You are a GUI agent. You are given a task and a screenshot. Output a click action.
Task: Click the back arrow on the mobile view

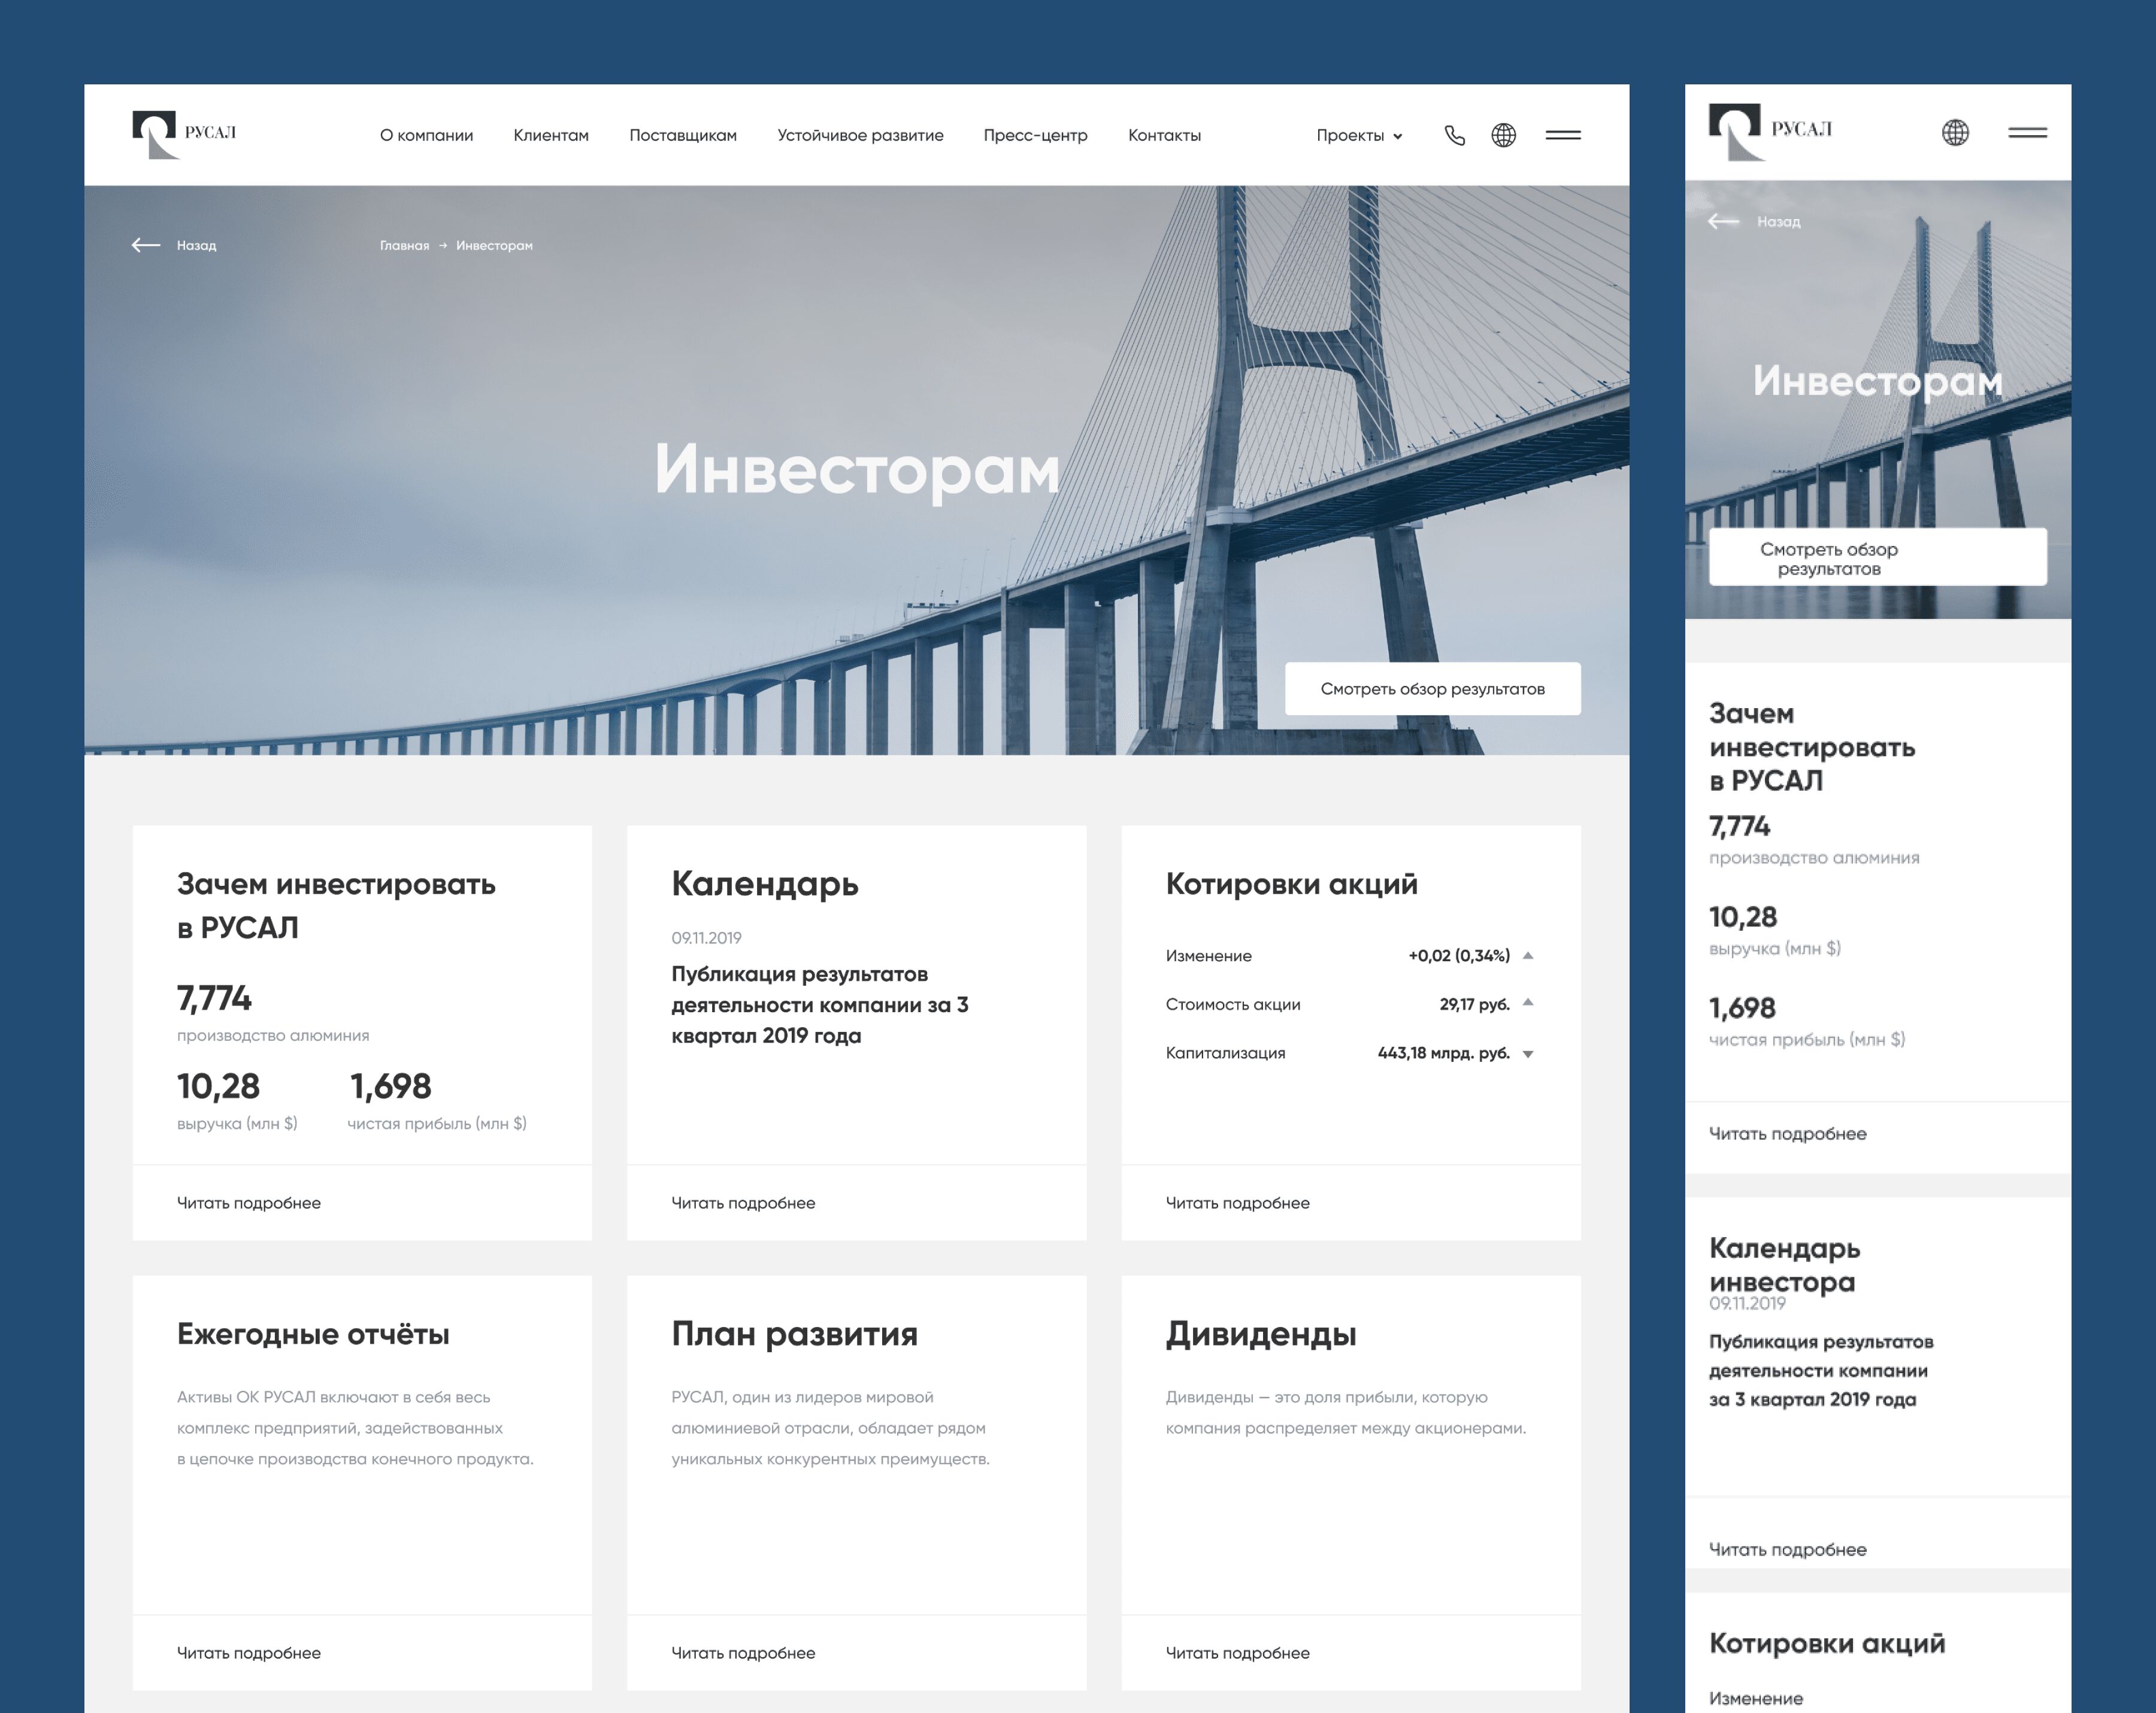point(1724,223)
